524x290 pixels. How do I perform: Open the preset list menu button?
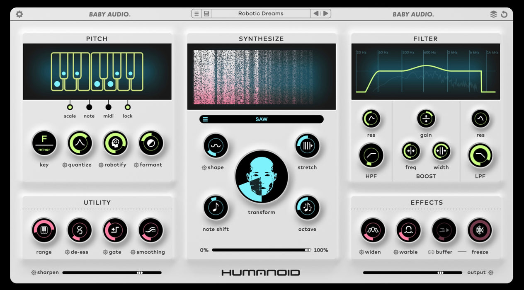click(x=196, y=14)
